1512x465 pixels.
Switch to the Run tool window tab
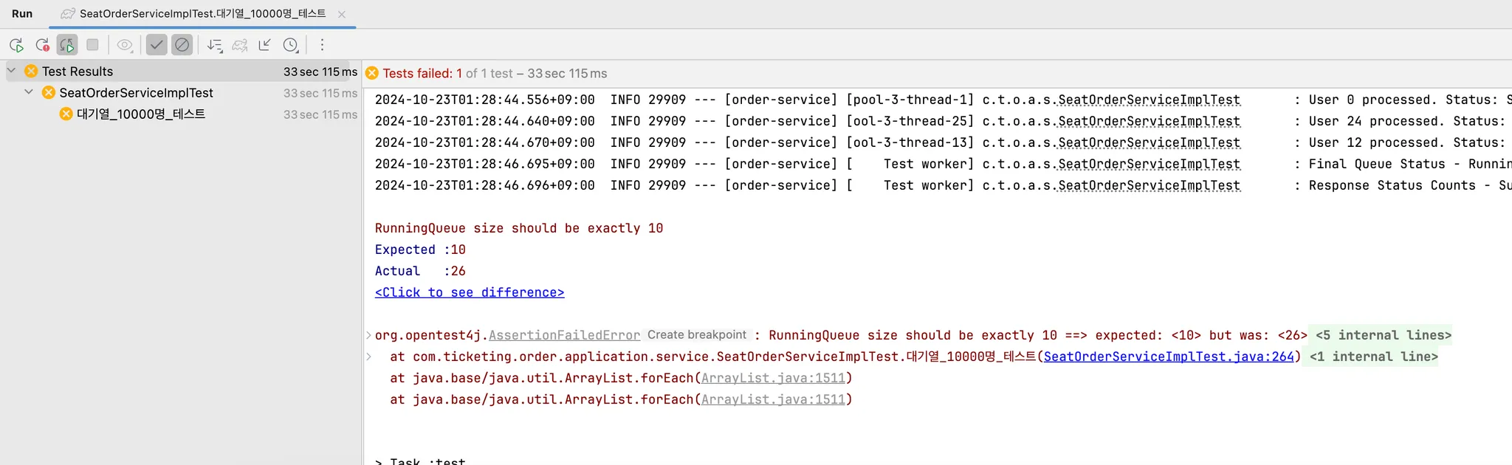pyautogui.click(x=22, y=13)
